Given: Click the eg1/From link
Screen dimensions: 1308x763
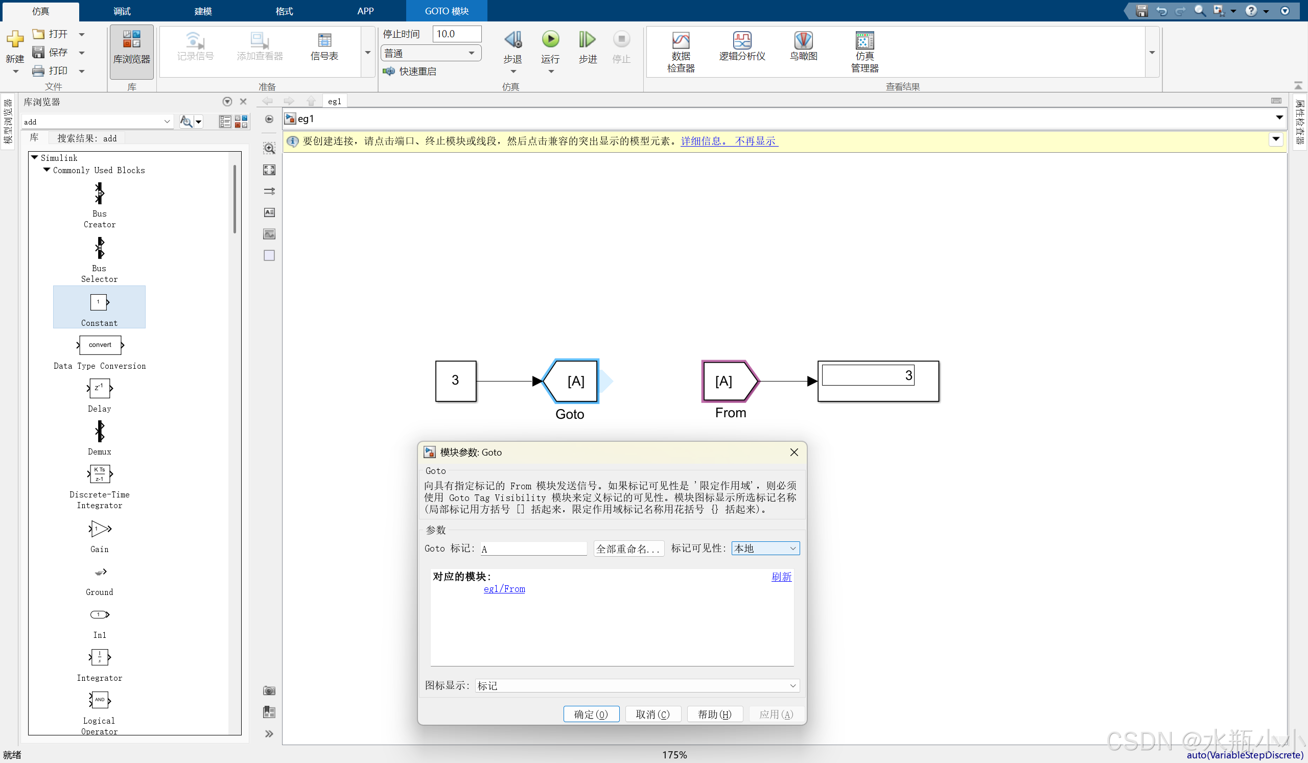Looking at the screenshot, I should pos(504,589).
